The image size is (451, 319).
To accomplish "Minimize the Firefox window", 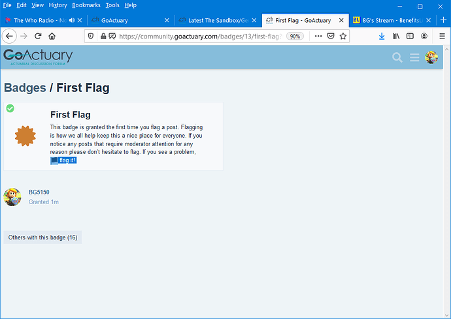I will point(400,7).
